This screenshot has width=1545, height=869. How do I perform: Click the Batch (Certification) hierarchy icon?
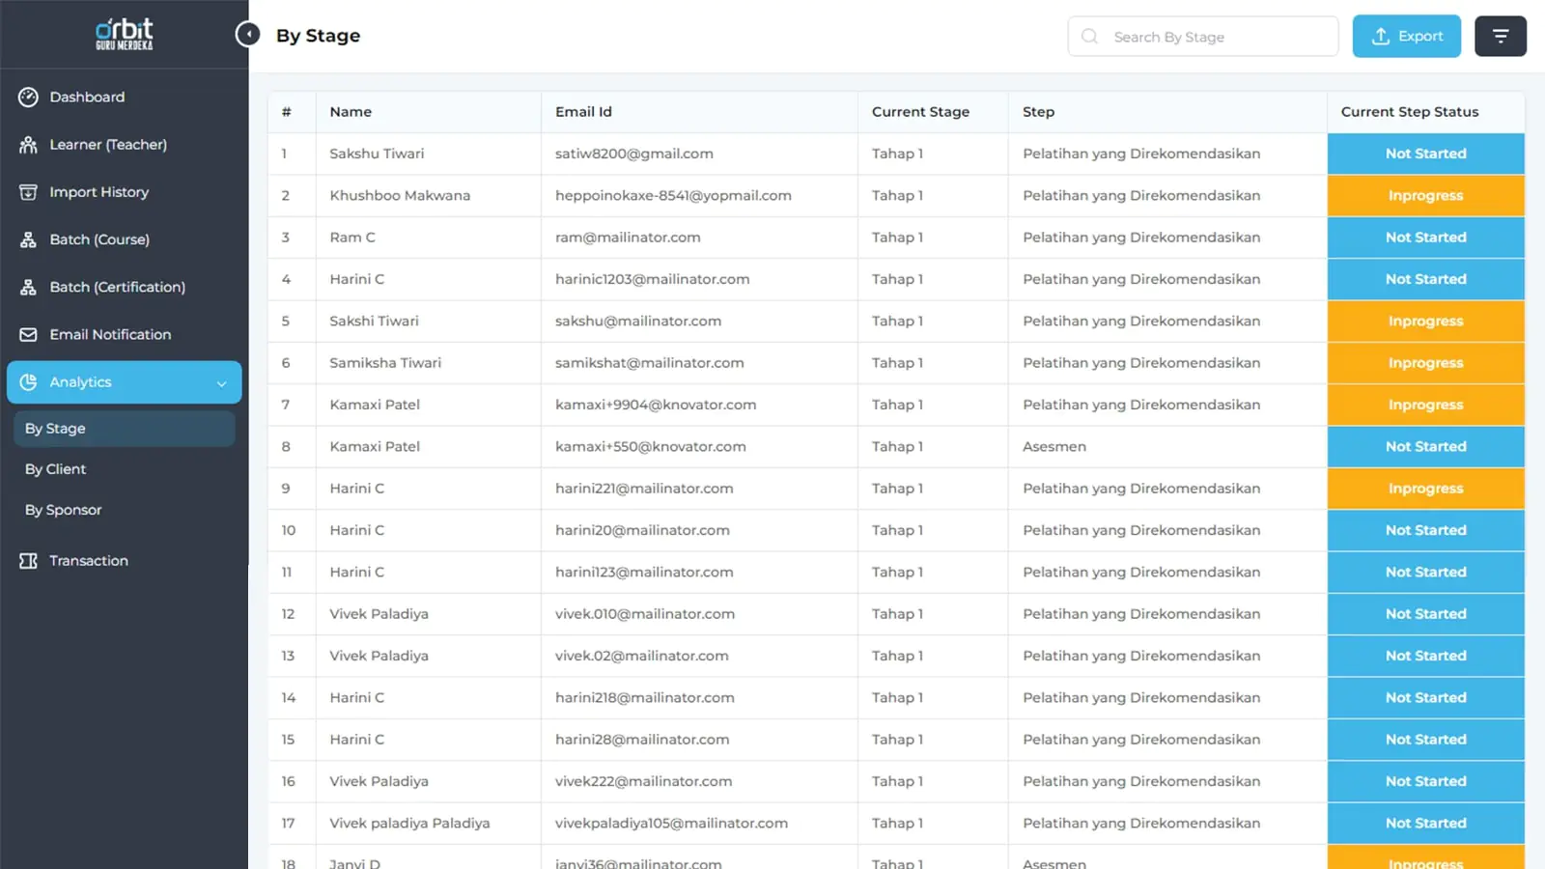28,287
